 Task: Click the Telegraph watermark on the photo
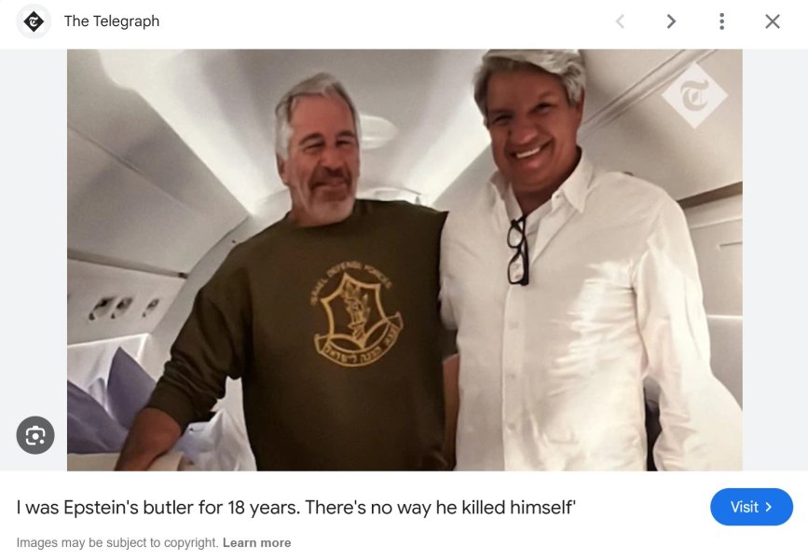pyautogui.click(x=694, y=95)
